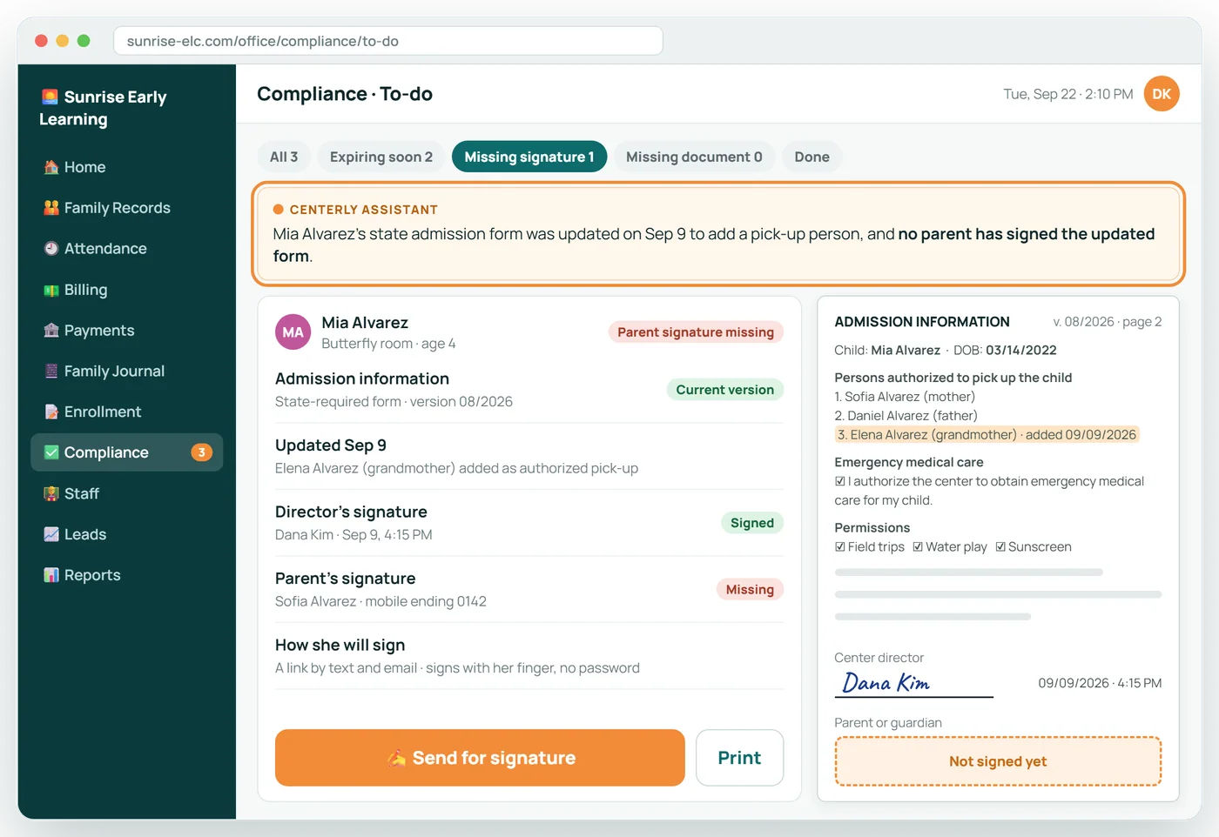
Task: Click the MA avatar for Mia Alvarez
Action: pyautogui.click(x=293, y=332)
